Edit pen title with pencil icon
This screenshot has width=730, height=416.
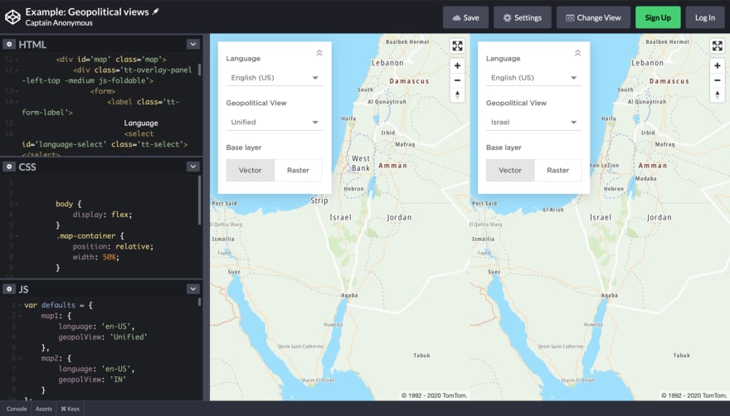[x=155, y=12]
